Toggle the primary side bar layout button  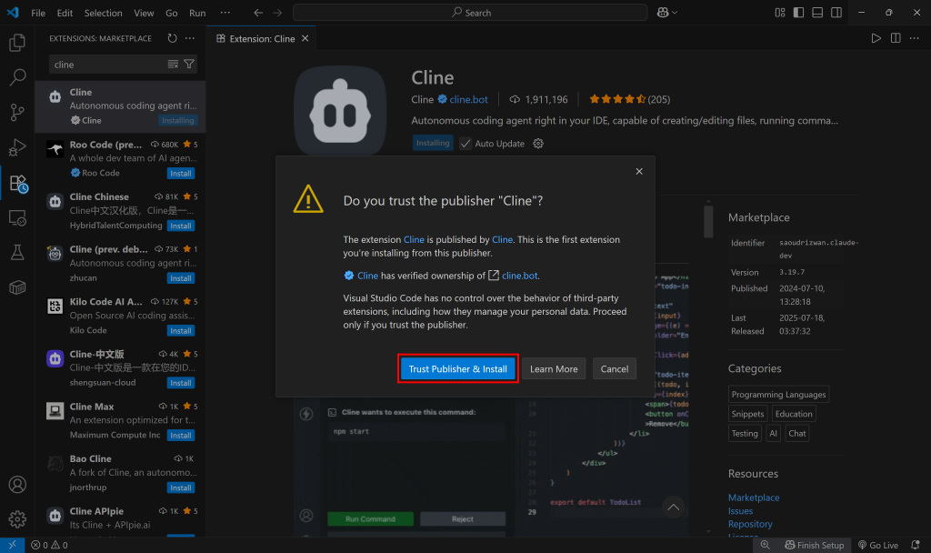pos(797,13)
